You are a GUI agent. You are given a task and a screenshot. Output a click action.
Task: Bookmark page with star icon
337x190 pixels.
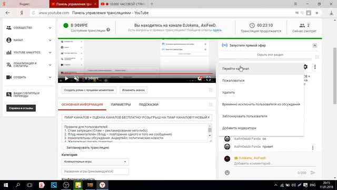[317, 13]
